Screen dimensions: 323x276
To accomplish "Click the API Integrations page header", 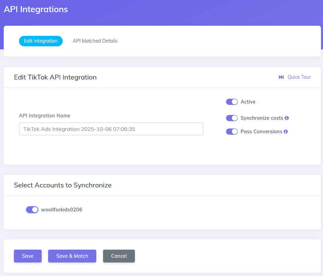I will click(x=36, y=9).
